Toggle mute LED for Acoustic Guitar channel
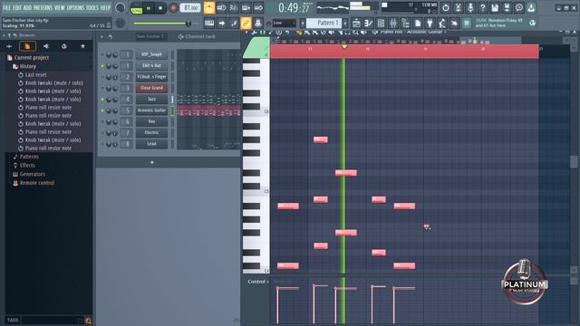The image size is (580, 326). pos(102,110)
